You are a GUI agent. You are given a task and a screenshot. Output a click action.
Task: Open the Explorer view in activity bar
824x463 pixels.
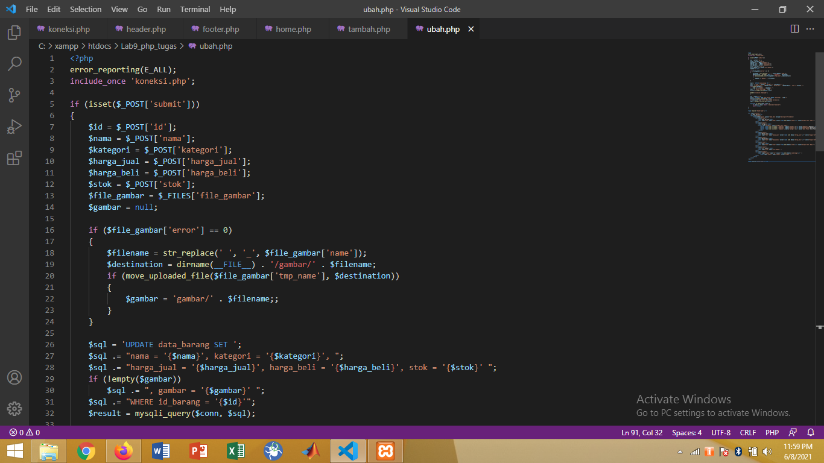point(14,33)
